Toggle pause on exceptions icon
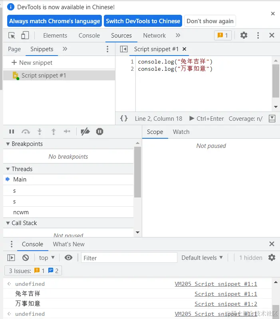This screenshot has width=280, height=319. point(99,132)
